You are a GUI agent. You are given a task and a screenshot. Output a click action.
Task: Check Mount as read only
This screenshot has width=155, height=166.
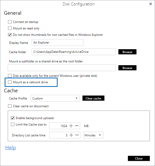point(10,28)
